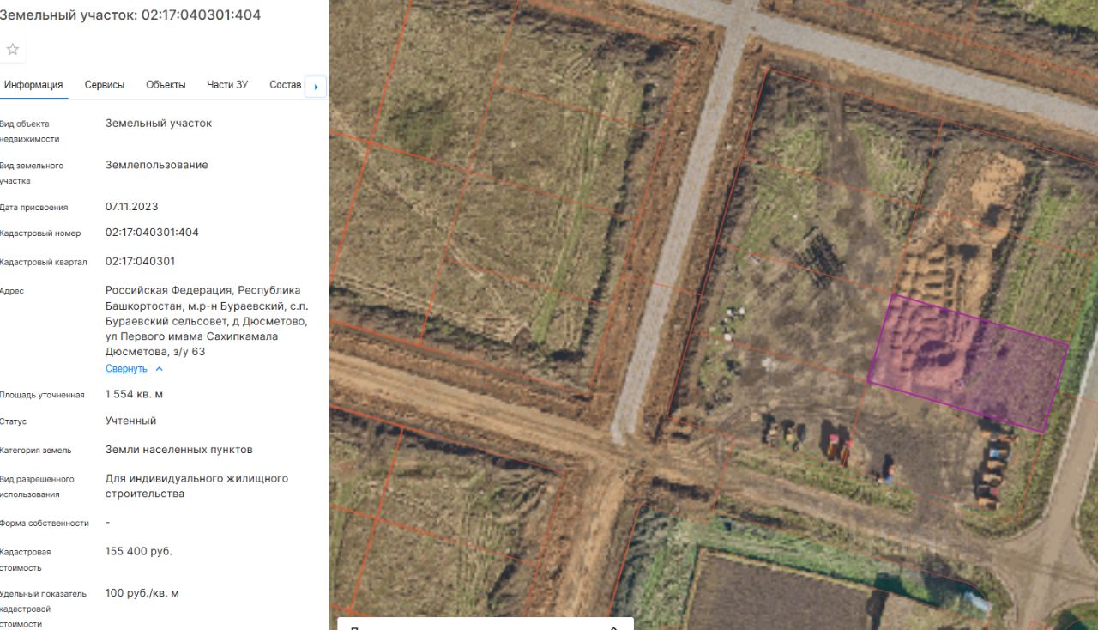The image size is (1098, 630).
Task: Collapse address via Свернуть link
Action: (x=126, y=368)
